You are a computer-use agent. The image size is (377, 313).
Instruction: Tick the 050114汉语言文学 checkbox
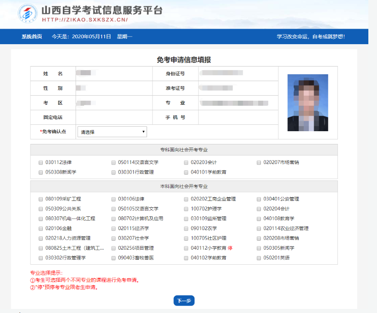pos(113,163)
